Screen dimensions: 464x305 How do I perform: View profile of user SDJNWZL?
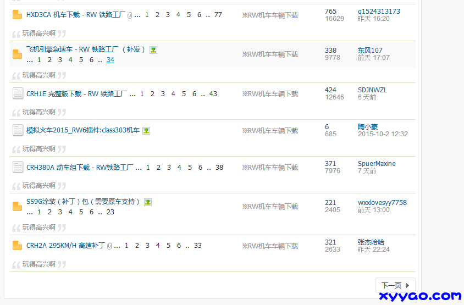(x=372, y=90)
